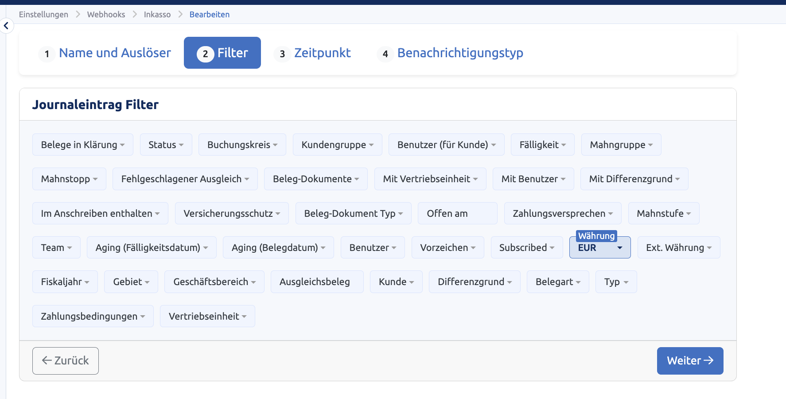786x399 pixels.
Task: Proceed with the Weiter button
Action: click(x=690, y=361)
